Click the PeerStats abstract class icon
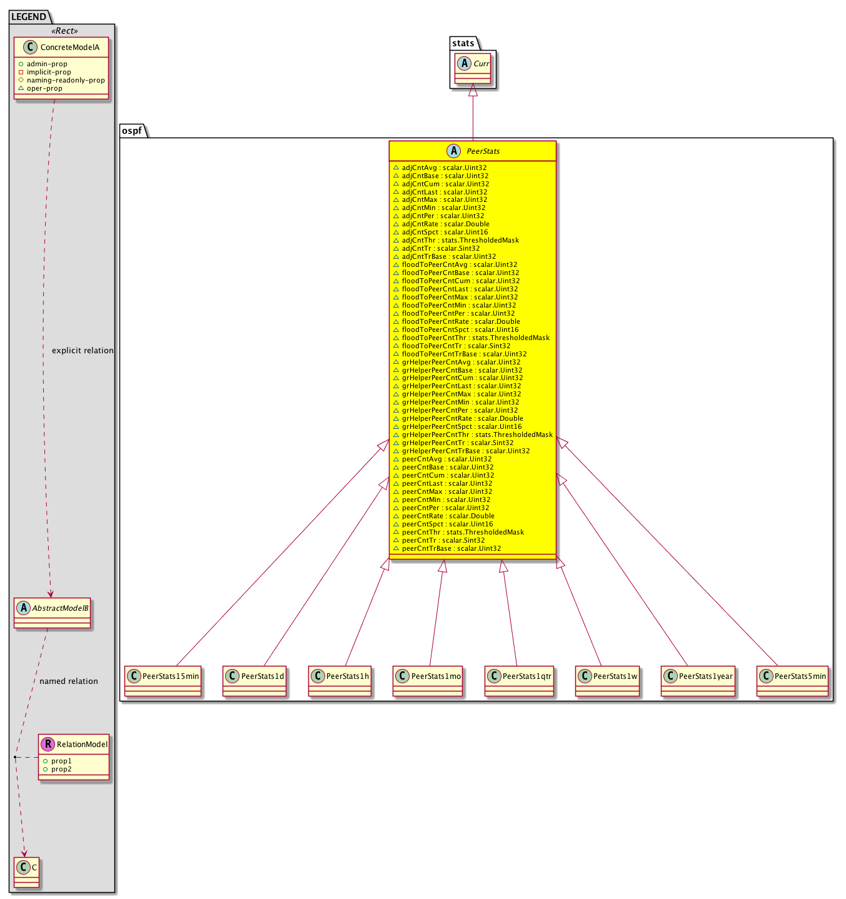The image size is (846, 899). [454, 151]
